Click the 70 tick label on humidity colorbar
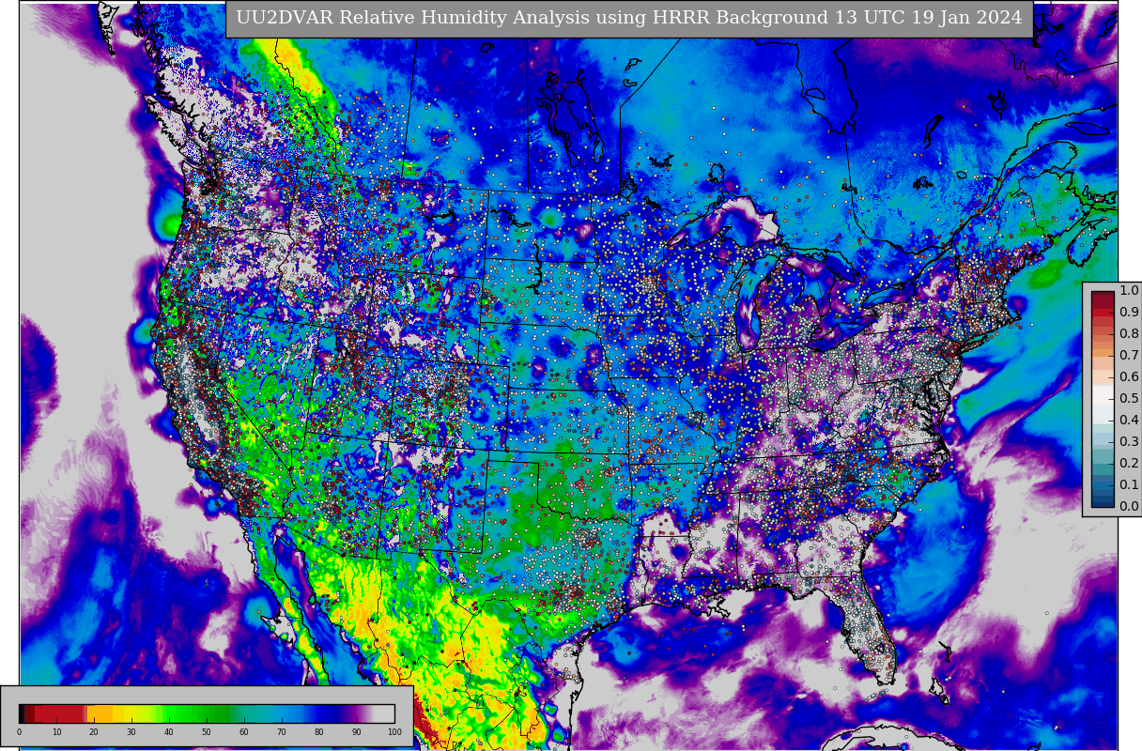This screenshot has width=1142, height=751. [282, 732]
